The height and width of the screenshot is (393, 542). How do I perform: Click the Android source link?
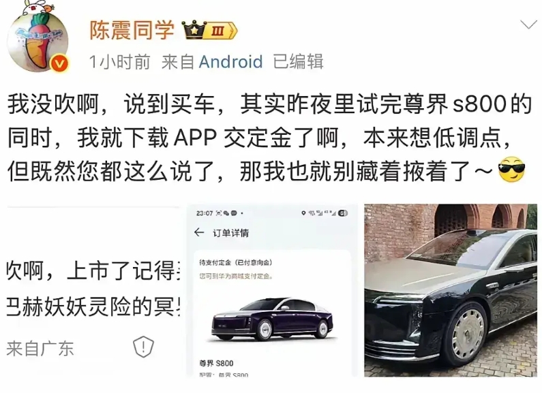pos(230,62)
